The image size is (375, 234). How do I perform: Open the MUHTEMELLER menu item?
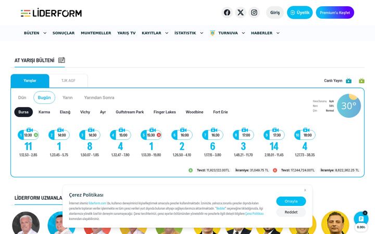click(x=96, y=33)
